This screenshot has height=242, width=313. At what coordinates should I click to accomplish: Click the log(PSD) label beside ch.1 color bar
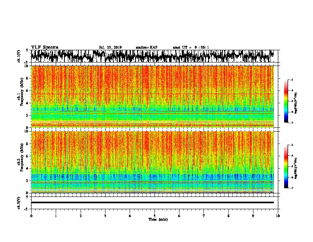[296, 103]
